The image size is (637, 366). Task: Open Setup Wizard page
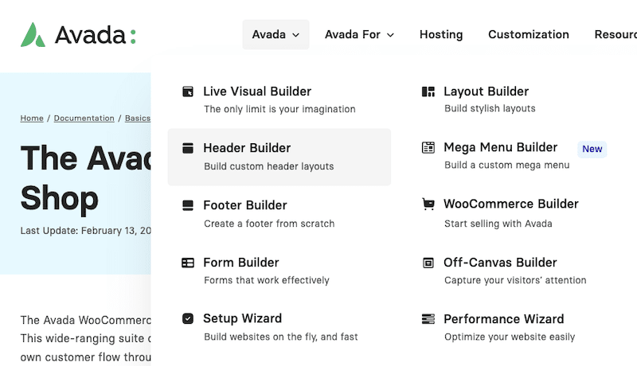[242, 318]
